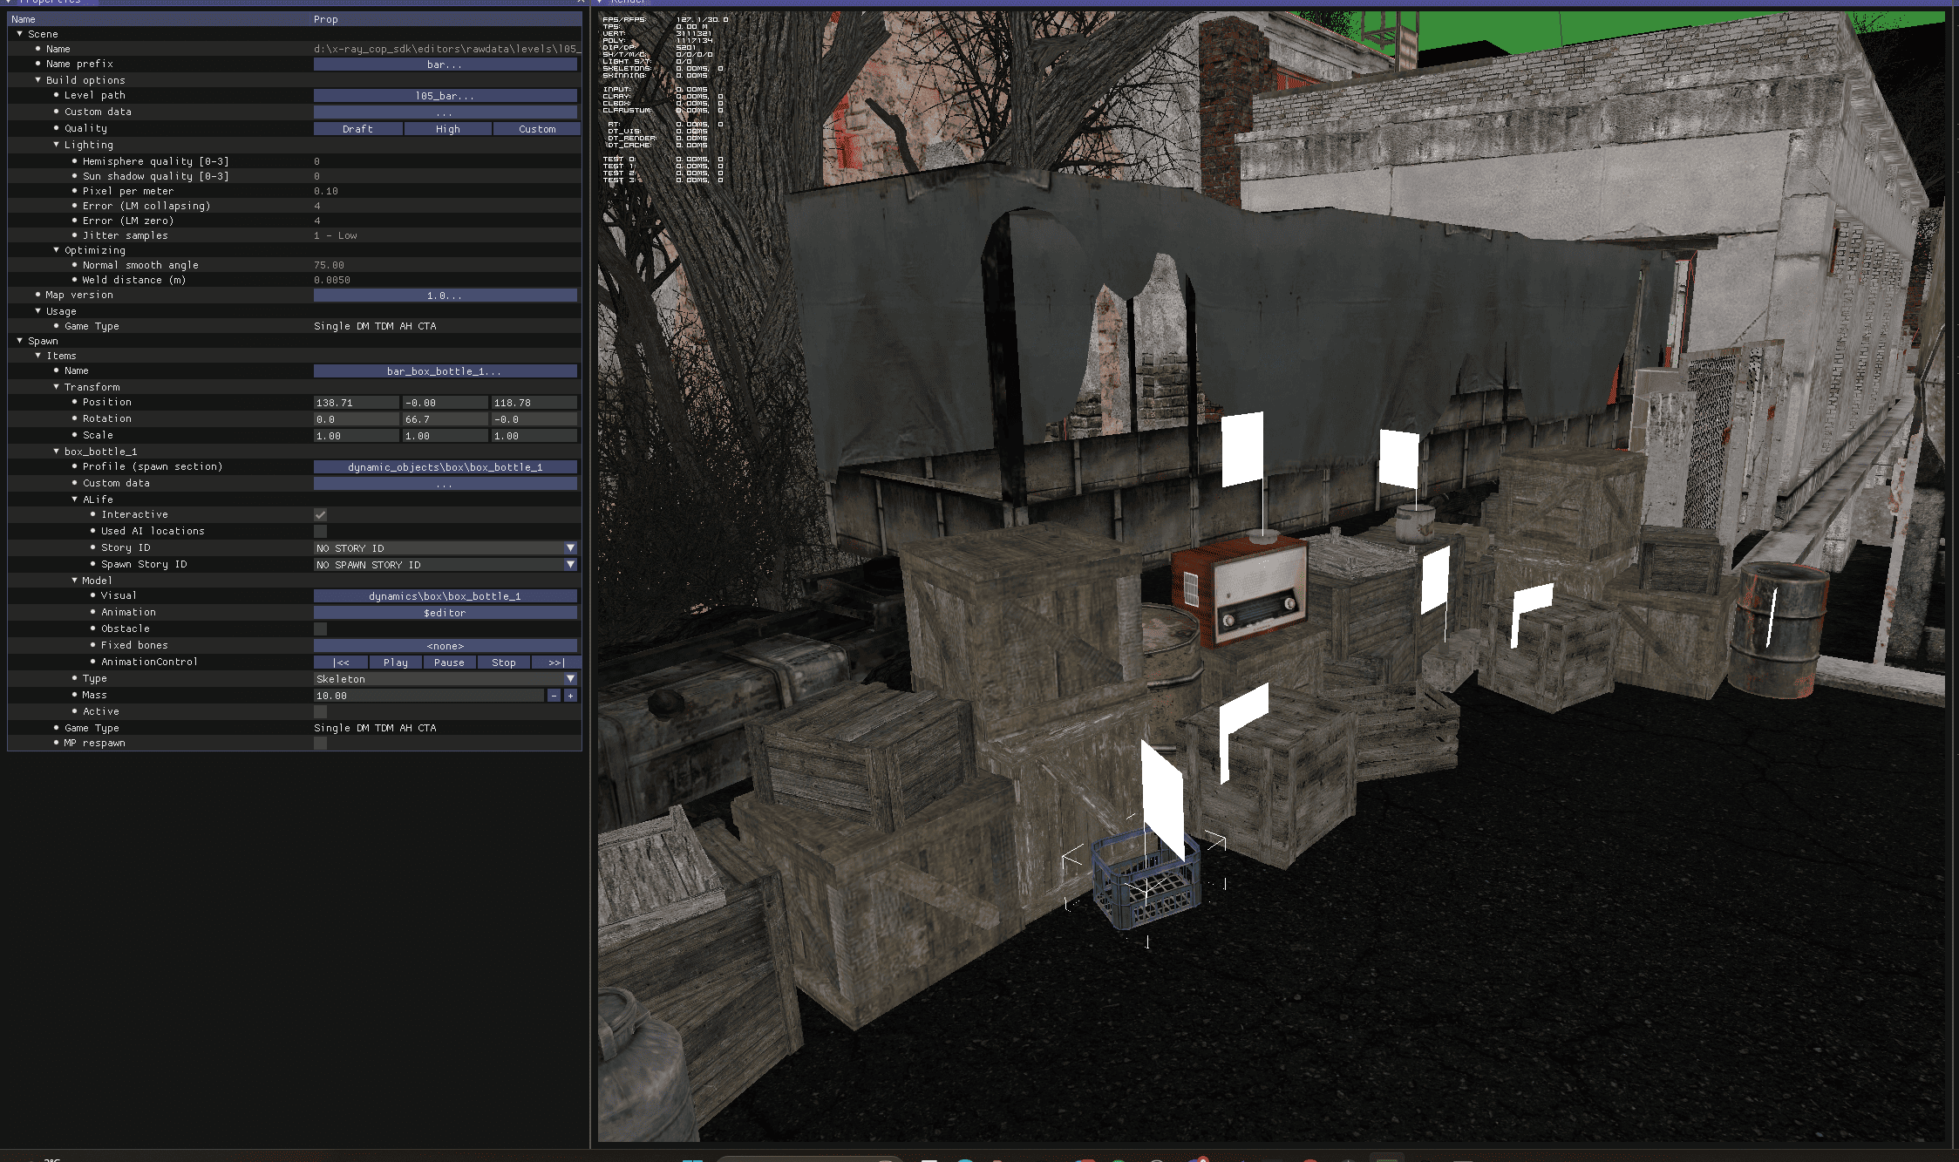Image resolution: width=1959 pixels, height=1162 pixels.
Task: Enable the Obstacle checkbox
Action: point(320,629)
